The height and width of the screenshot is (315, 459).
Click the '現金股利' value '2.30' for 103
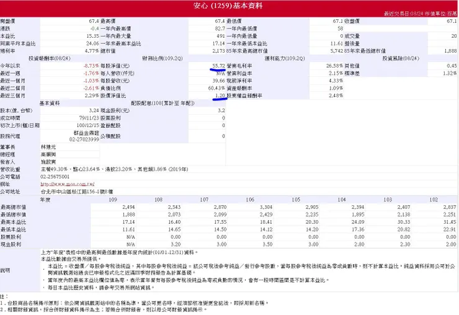405,244
